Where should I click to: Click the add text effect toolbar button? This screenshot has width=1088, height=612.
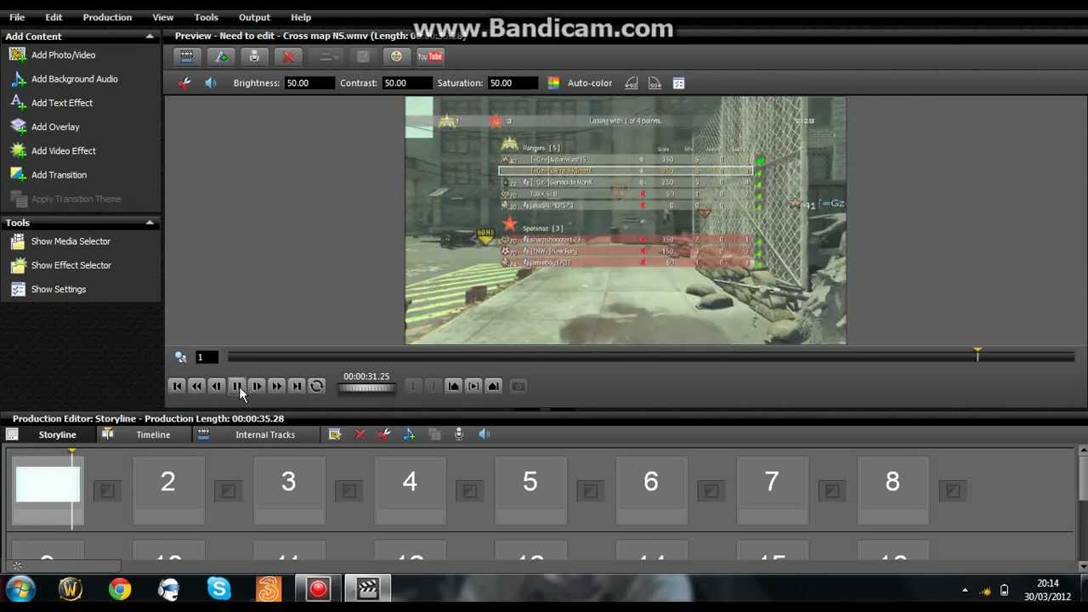222,56
